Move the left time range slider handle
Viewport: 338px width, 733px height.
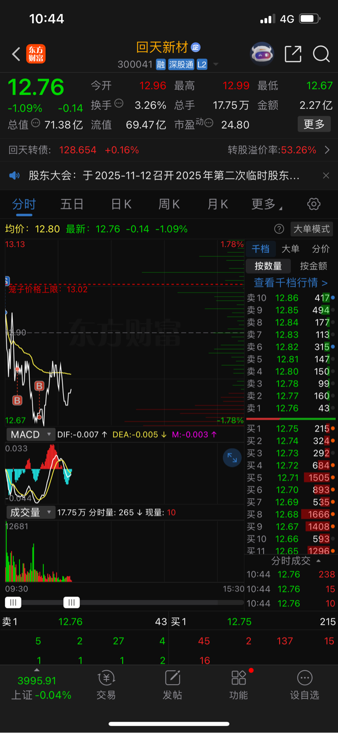[13, 602]
